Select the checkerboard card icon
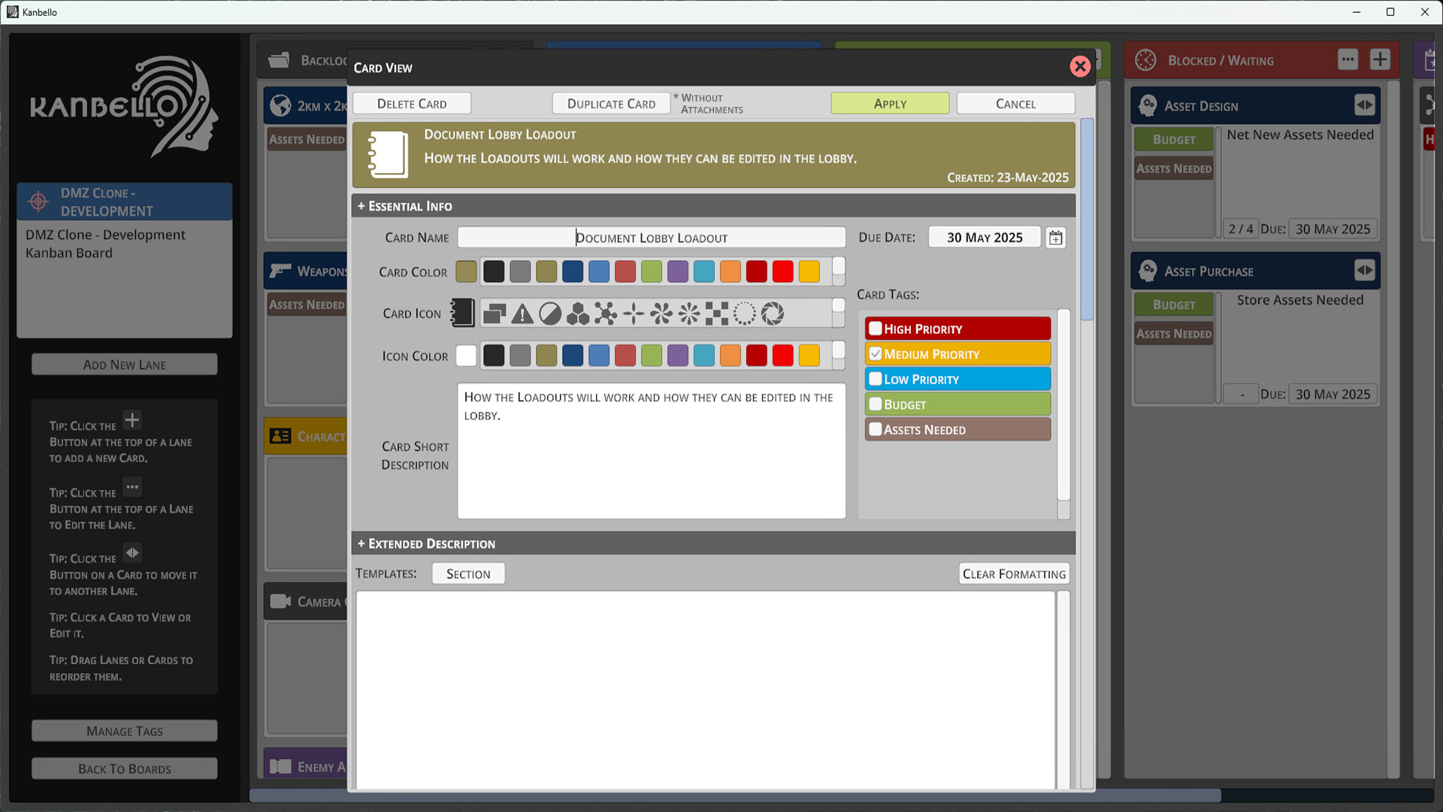 tap(716, 314)
